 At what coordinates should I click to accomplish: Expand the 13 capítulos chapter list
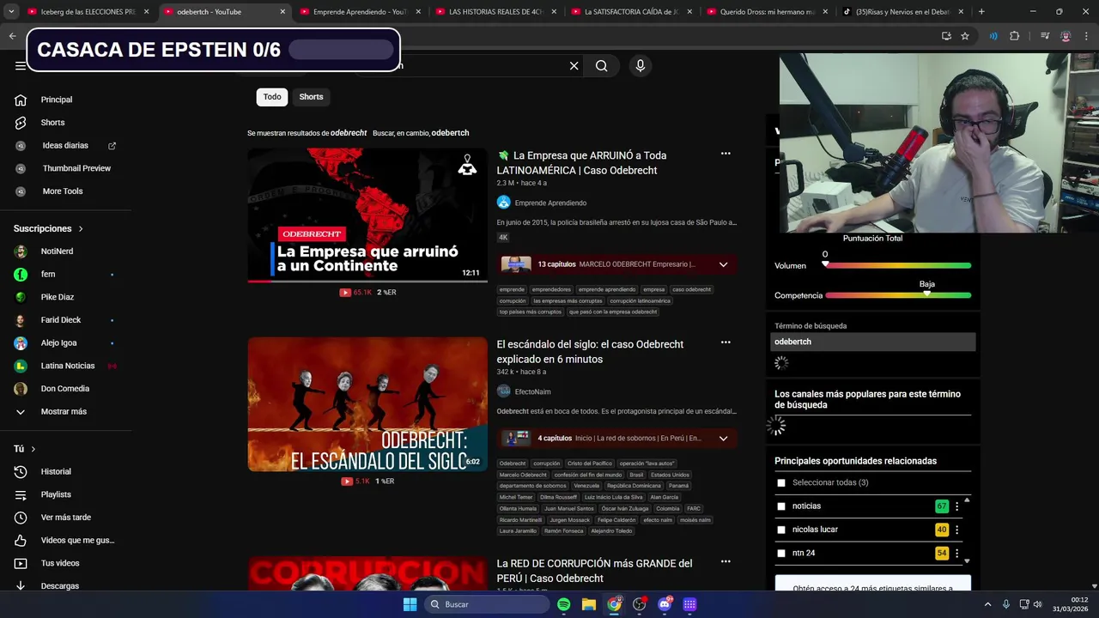tap(723, 264)
